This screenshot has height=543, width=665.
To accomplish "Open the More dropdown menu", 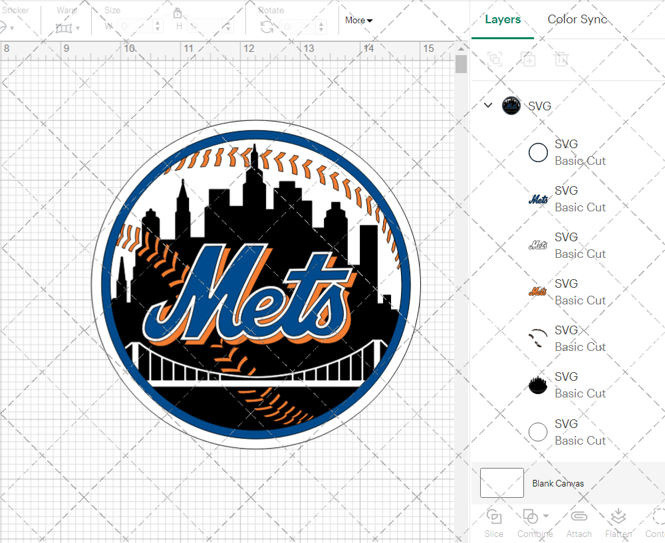I will [x=358, y=20].
